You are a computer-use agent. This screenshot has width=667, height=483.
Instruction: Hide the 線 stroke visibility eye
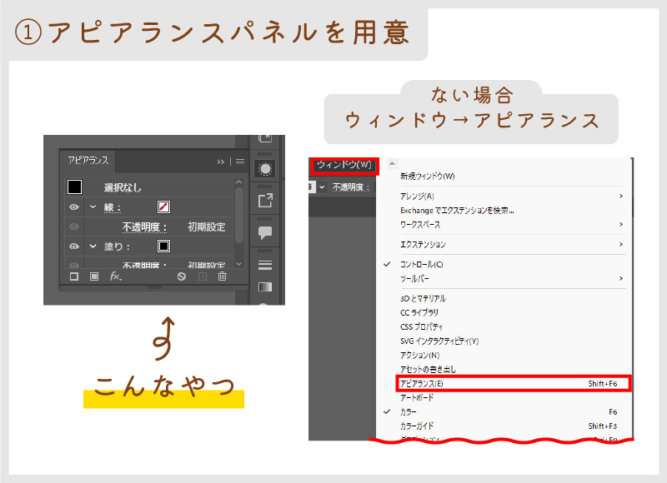click(x=74, y=207)
